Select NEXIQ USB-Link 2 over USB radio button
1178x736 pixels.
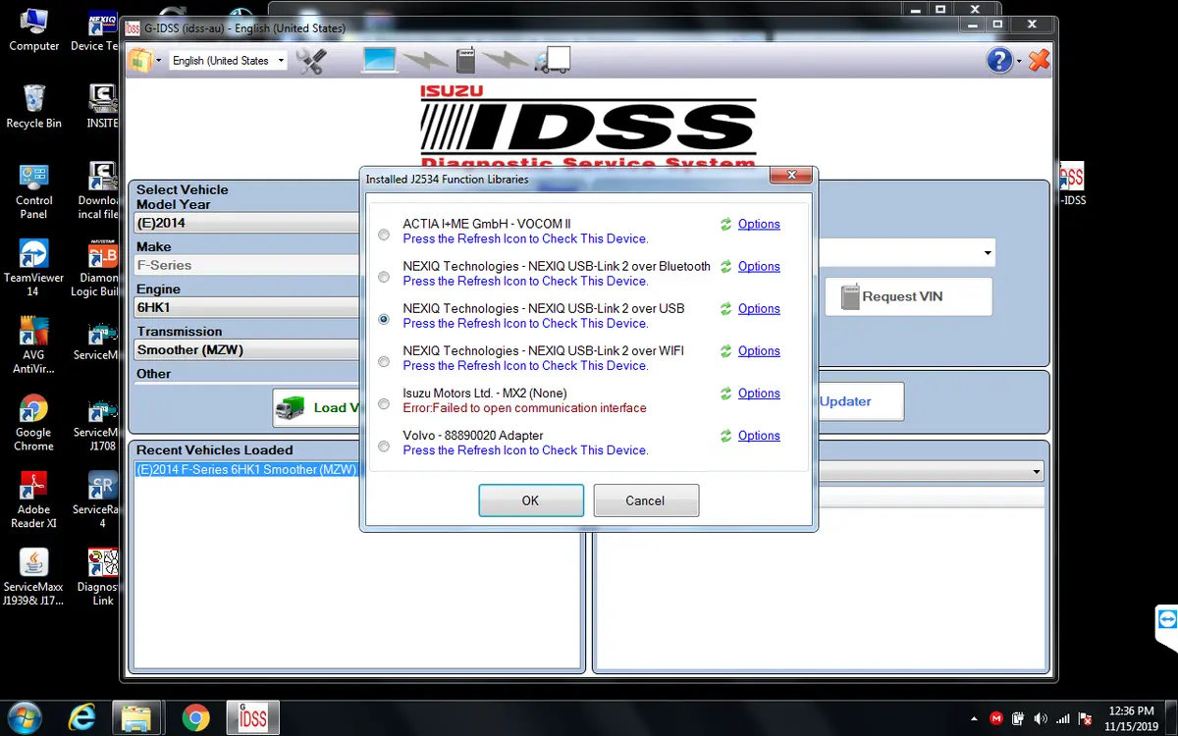coord(384,319)
